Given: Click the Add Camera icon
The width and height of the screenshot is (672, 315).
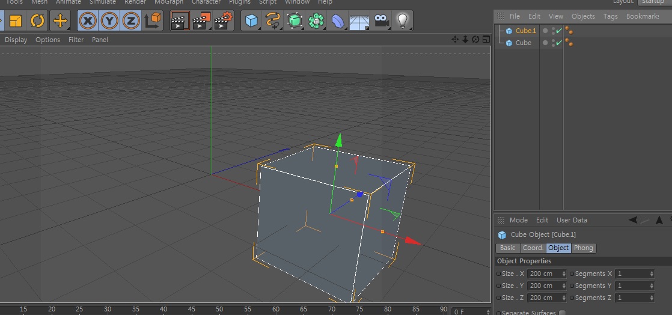Looking at the screenshot, I should (x=381, y=21).
